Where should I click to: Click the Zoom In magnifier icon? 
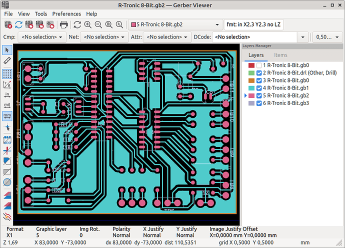coord(88,24)
